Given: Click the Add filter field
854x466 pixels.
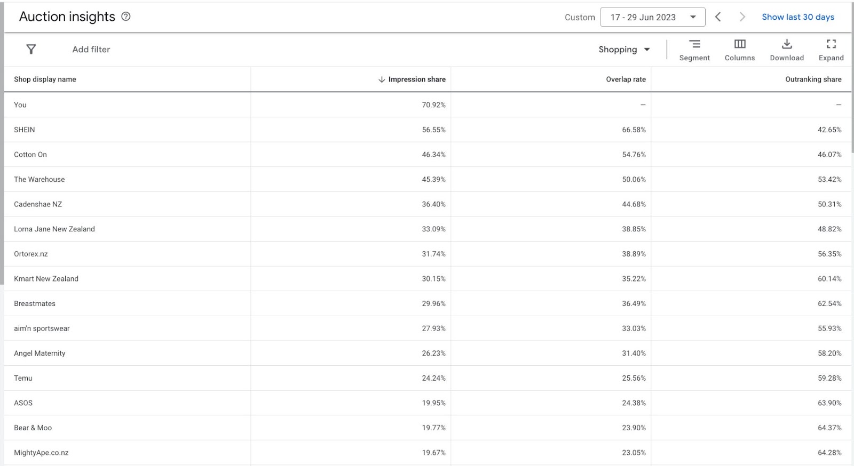Looking at the screenshot, I should [91, 50].
